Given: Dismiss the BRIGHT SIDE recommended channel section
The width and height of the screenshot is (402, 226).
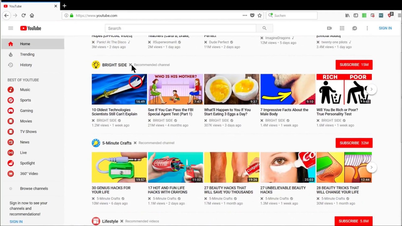Looking at the screenshot, I should pos(130,65).
